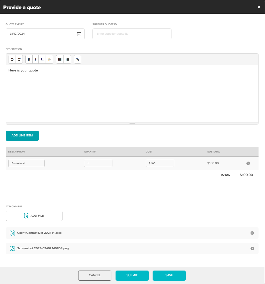Click the Subtotal column header
The height and width of the screenshot is (284, 265).
point(214,152)
